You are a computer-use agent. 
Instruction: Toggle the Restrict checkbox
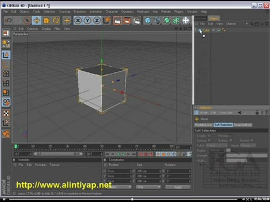[252, 140]
